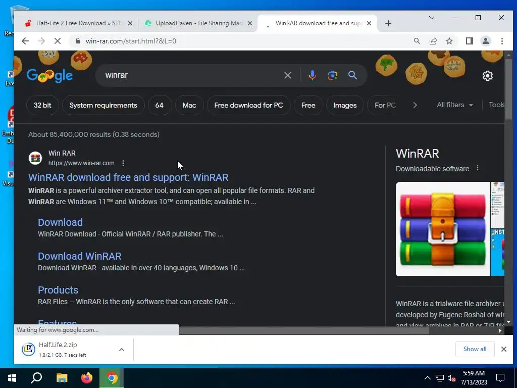This screenshot has height=388, width=517.
Task: Show hidden system tray icons
Action: (x=427, y=378)
